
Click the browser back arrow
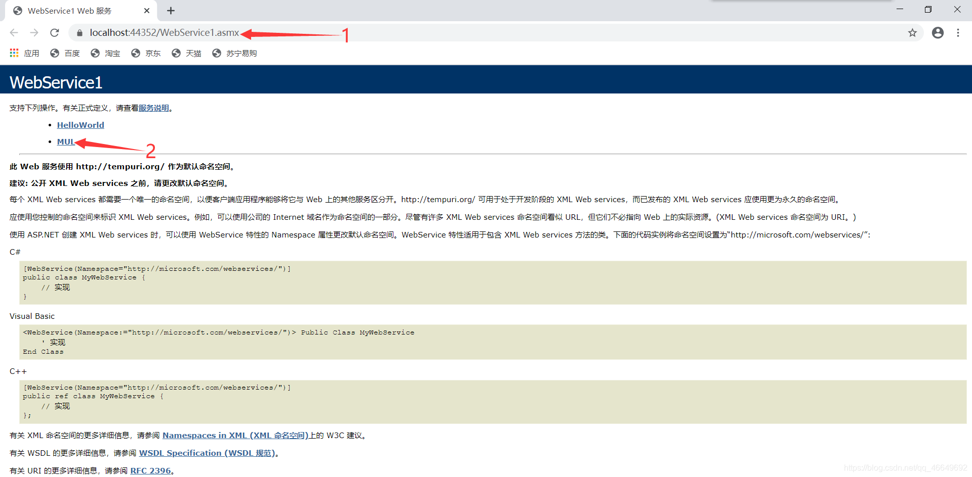point(14,33)
